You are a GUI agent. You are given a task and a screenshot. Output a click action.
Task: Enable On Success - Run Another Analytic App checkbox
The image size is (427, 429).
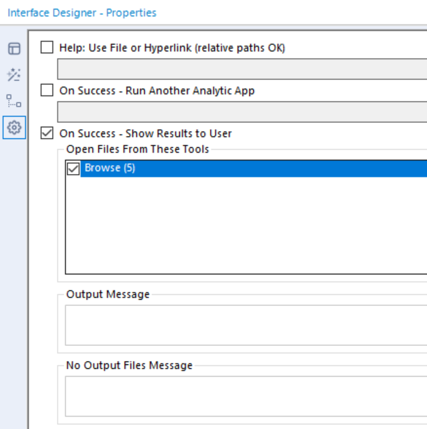point(47,90)
